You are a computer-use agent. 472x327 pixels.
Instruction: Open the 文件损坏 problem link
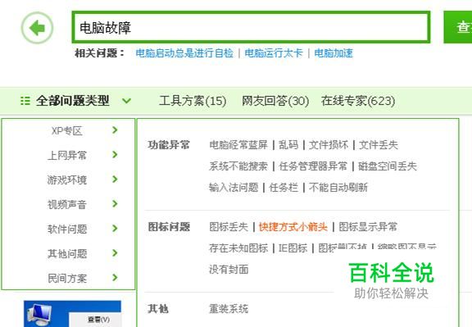click(329, 145)
